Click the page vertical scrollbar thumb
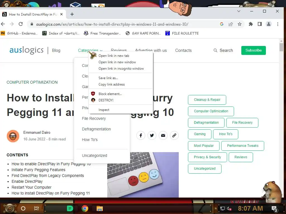 [x=281, y=47]
